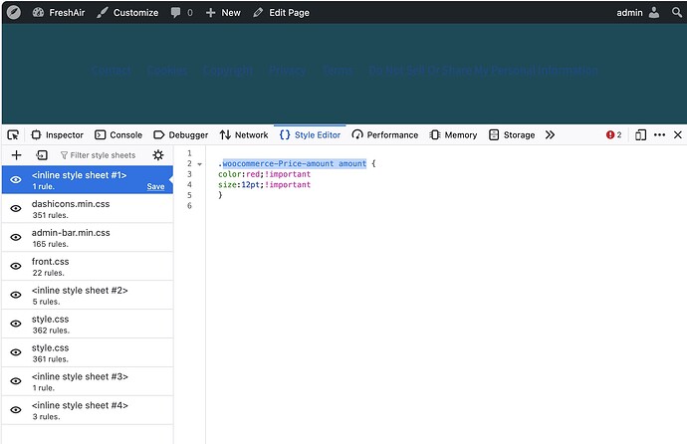Viewport: 687px width, 444px height.
Task: Save inline style sheet #1
Action: point(155,186)
